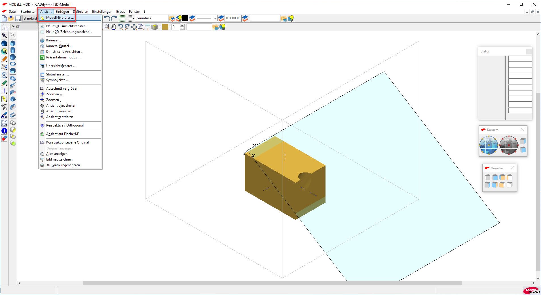
Task: Open the Einstellungen menu
Action: [102, 12]
